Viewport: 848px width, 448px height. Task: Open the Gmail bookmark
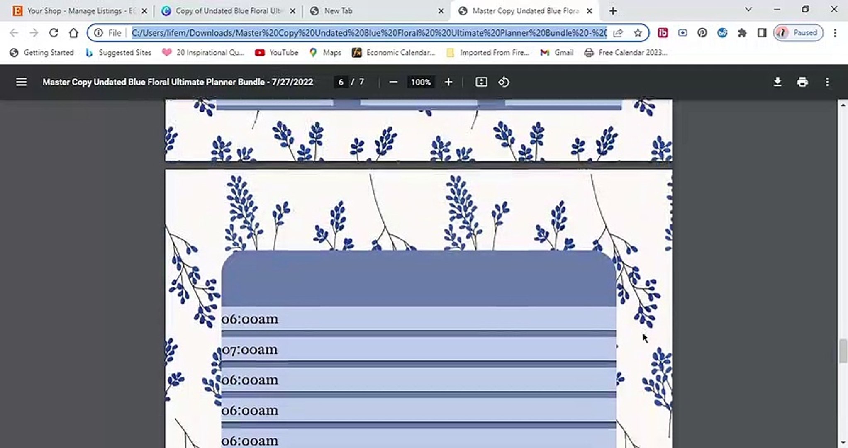[557, 53]
